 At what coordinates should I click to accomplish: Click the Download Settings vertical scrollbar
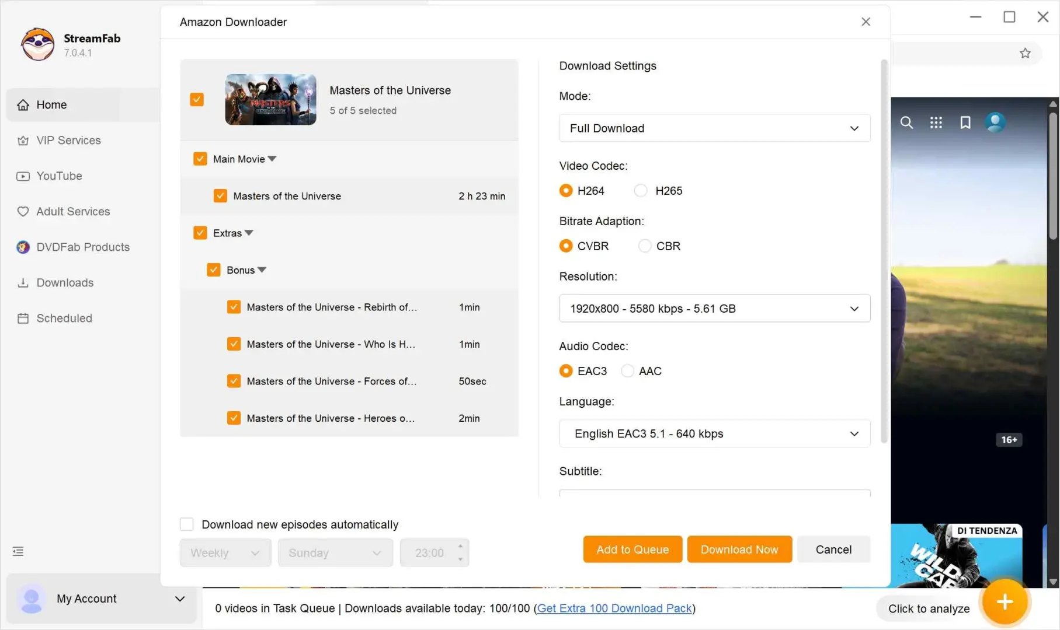[884, 251]
